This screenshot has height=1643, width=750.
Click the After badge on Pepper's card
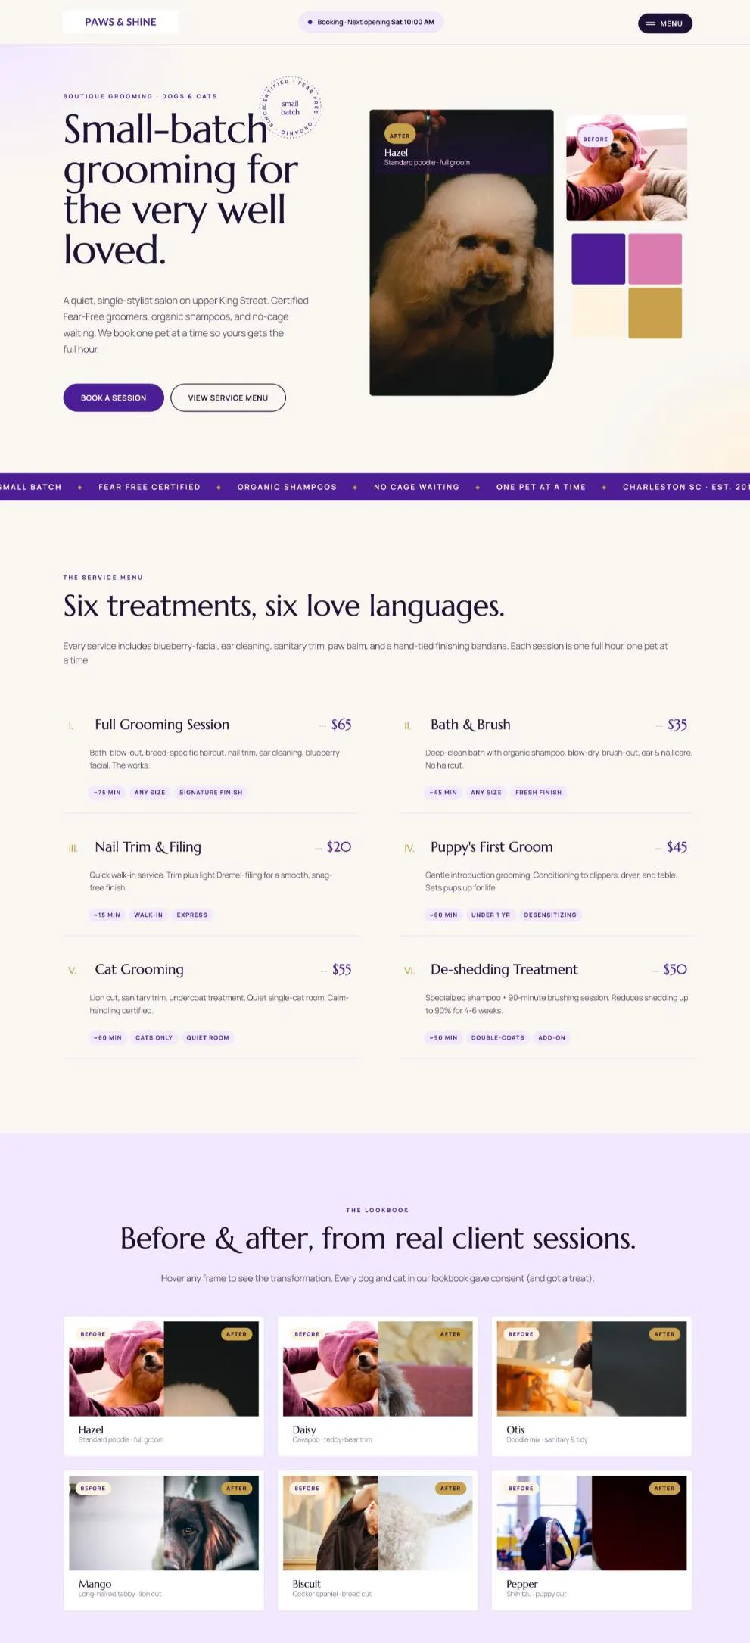pos(664,1488)
